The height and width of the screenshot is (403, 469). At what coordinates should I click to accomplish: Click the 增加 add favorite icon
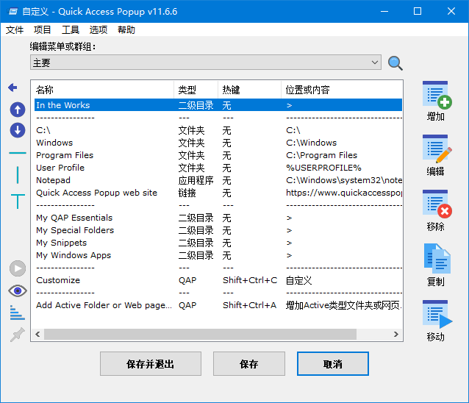[x=437, y=95]
